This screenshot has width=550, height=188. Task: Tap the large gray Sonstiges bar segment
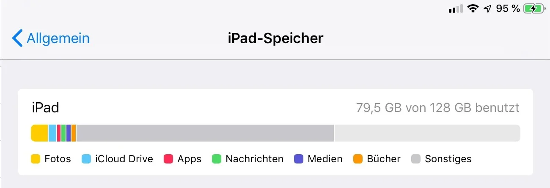click(x=205, y=133)
